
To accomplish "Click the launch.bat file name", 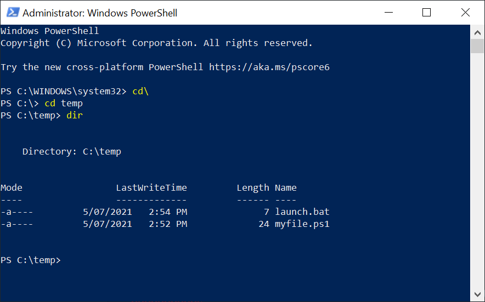I will pos(302,212).
